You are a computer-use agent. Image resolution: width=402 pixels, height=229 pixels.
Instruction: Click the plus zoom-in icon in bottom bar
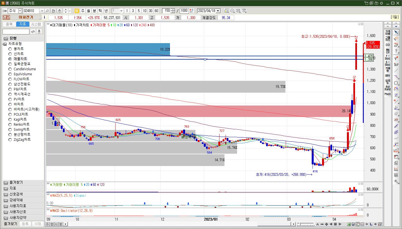pyautogui.click(x=326, y=224)
